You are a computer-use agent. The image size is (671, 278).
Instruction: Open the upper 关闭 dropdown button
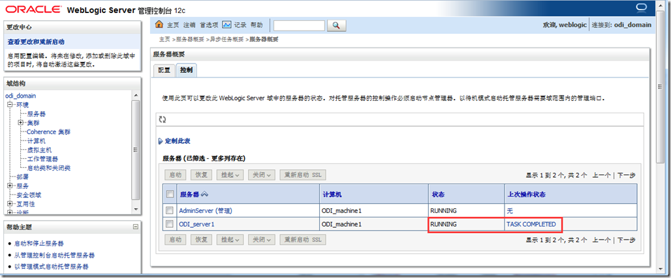click(262, 174)
